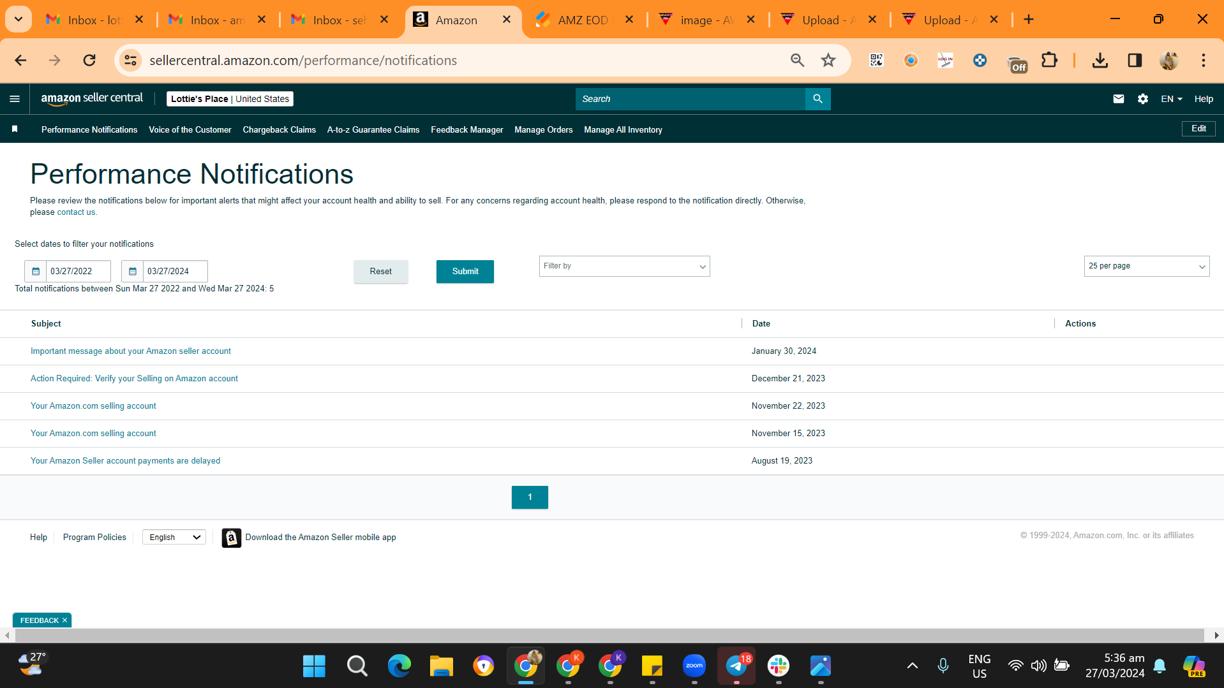Open the Settings gear icon
1224x688 pixels.
click(x=1142, y=99)
